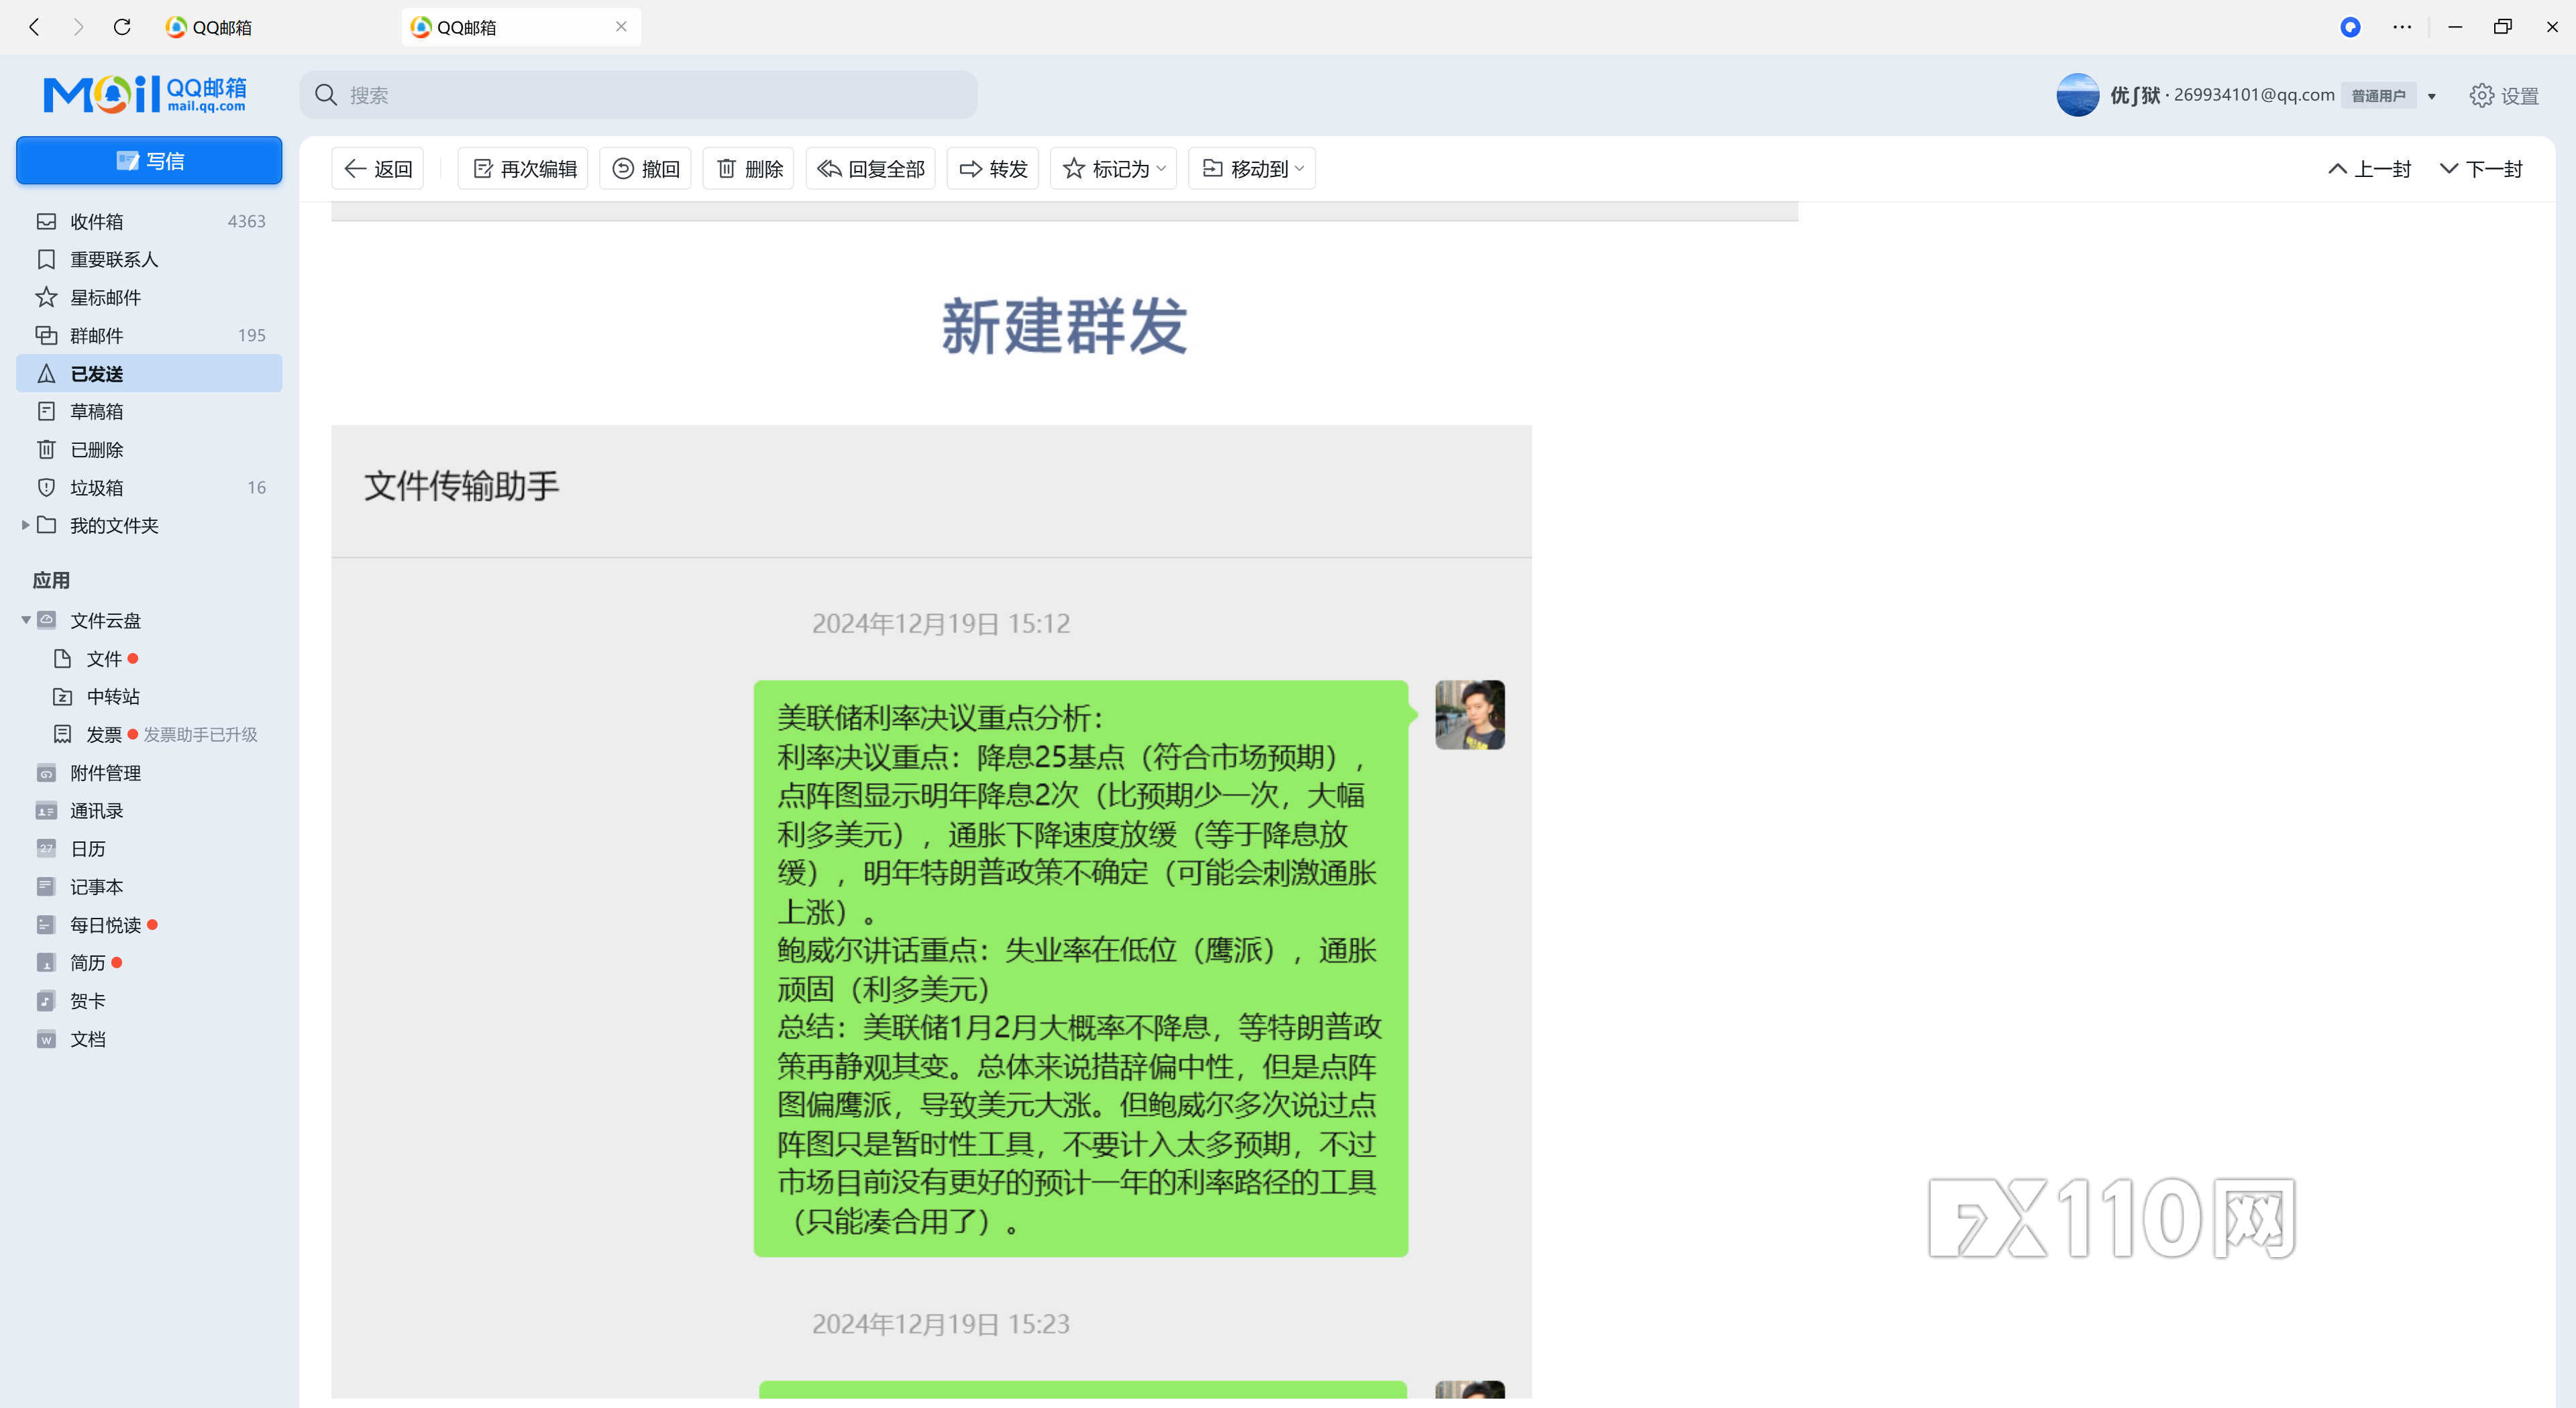
Task: Click the search magnifier icon
Action: [326, 95]
